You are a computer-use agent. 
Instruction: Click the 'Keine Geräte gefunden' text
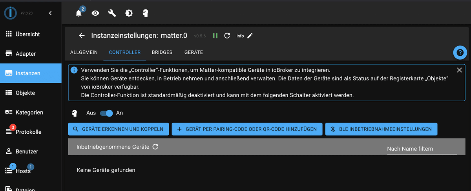click(106, 170)
